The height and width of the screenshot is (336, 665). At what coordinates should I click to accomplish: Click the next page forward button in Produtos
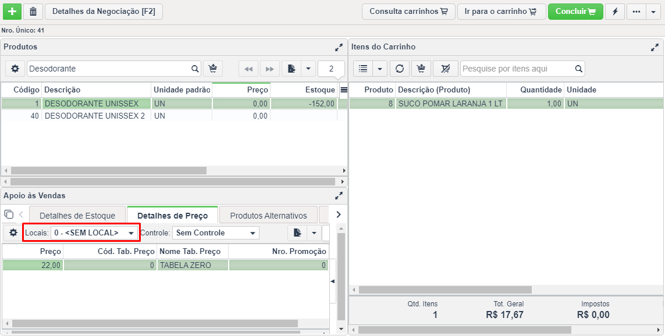click(x=270, y=69)
